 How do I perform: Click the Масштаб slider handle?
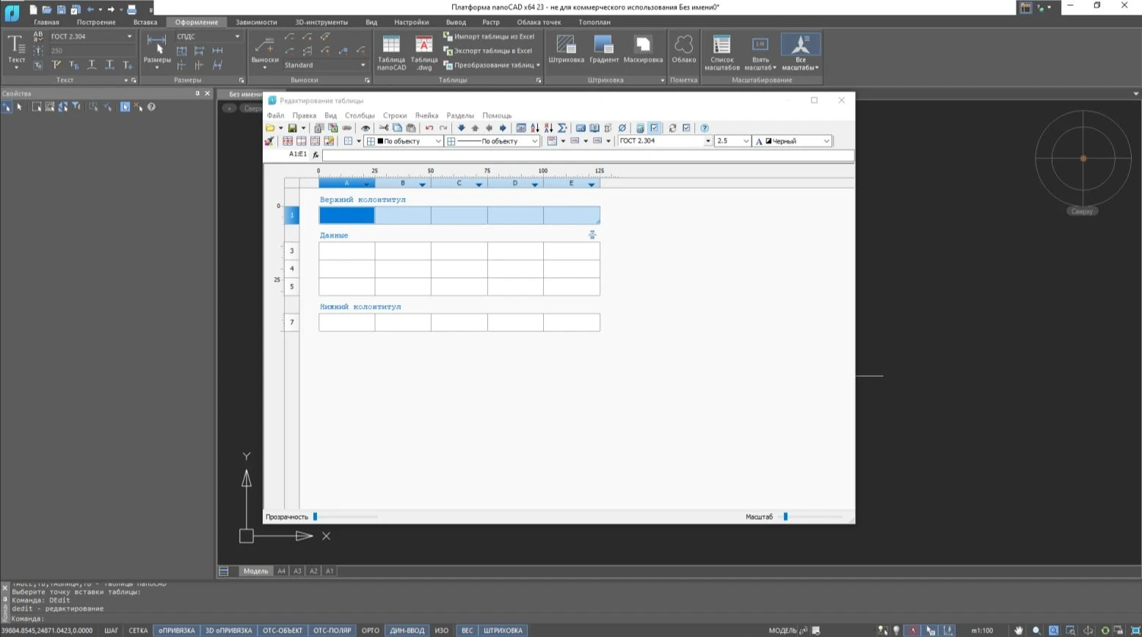(x=785, y=517)
